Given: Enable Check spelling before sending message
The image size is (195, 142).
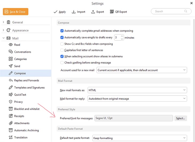Looking at the screenshot, I should pyautogui.click(x=62, y=63).
